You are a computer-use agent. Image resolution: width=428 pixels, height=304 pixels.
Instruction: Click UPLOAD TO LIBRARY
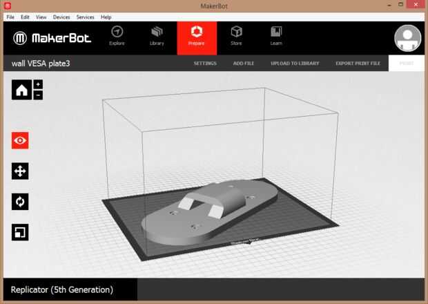click(x=295, y=64)
